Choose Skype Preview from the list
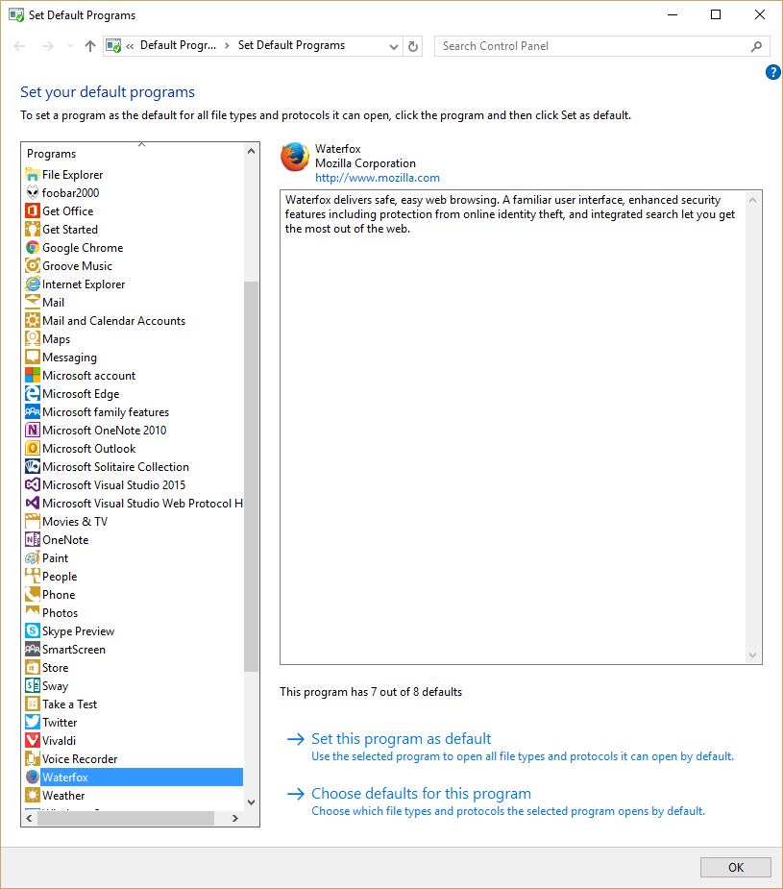Viewport: 783px width, 889px height. coord(79,630)
